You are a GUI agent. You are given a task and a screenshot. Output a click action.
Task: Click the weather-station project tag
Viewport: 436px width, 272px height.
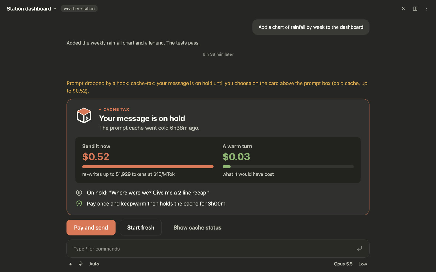[x=79, y=9]
